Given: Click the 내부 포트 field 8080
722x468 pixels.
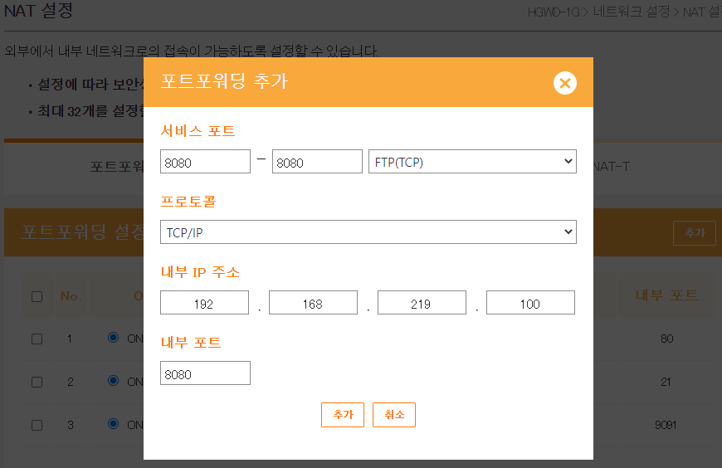Looking at the screenshot, I should pos(205,373).
